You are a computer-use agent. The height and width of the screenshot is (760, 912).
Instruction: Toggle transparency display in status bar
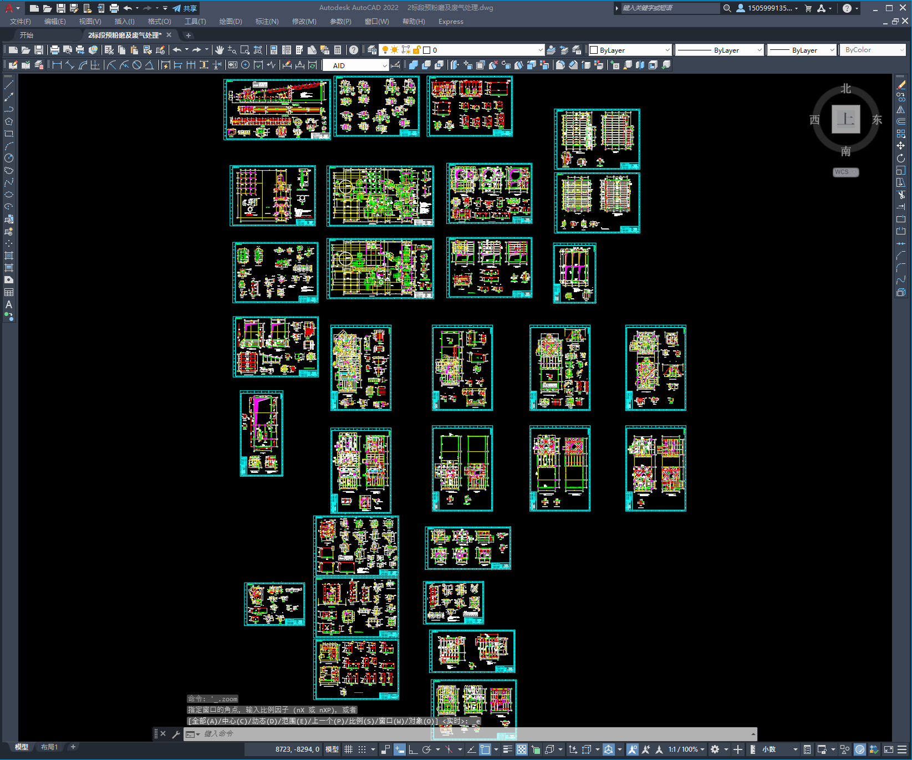(x=522, y=749)
